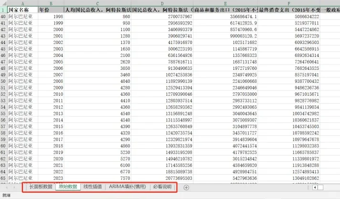
Task: Click cell with value 7264760641
Action: 289,62
